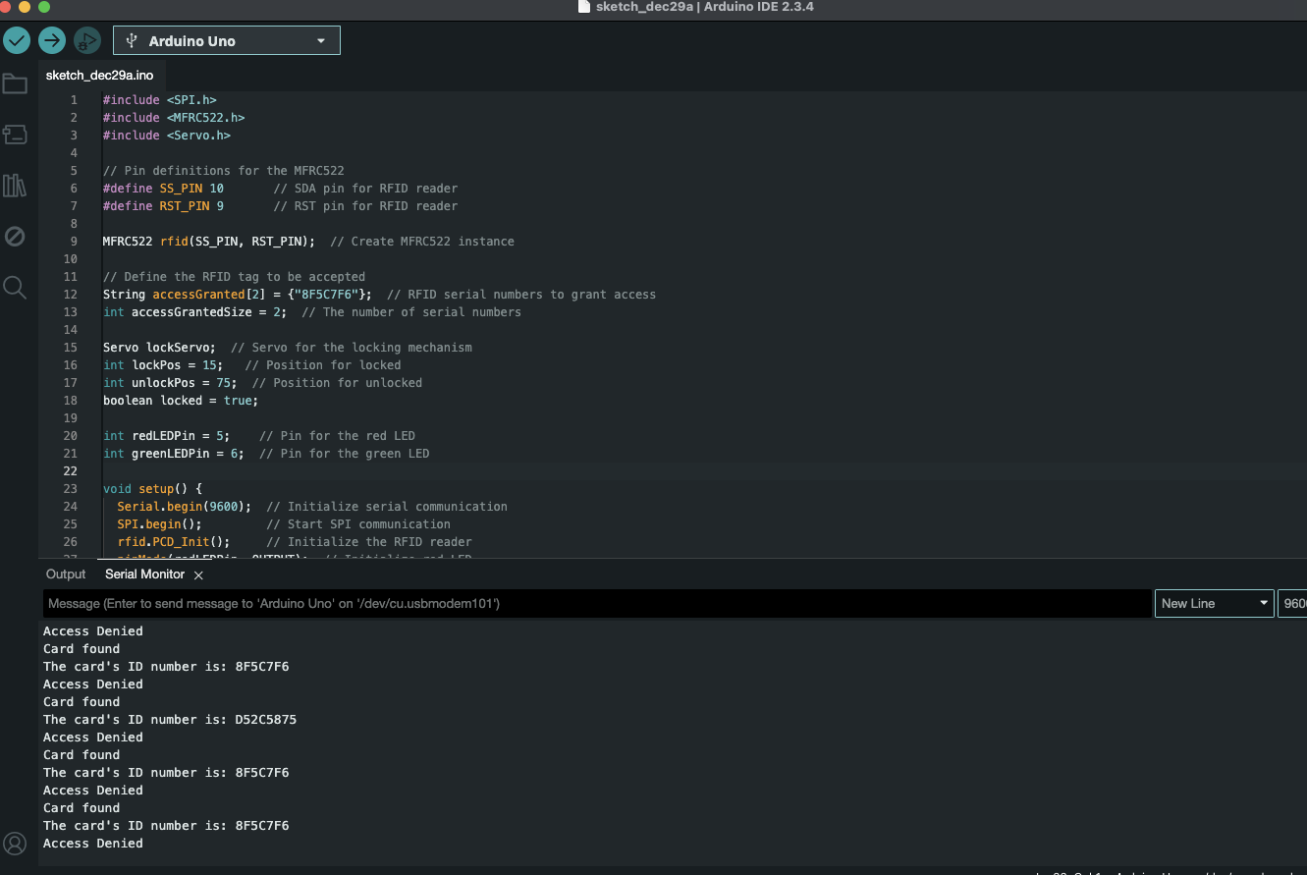Open the Arduino Uno board selector dropdown
This screenshot has height=875, width=1307.
coord(227,41)
